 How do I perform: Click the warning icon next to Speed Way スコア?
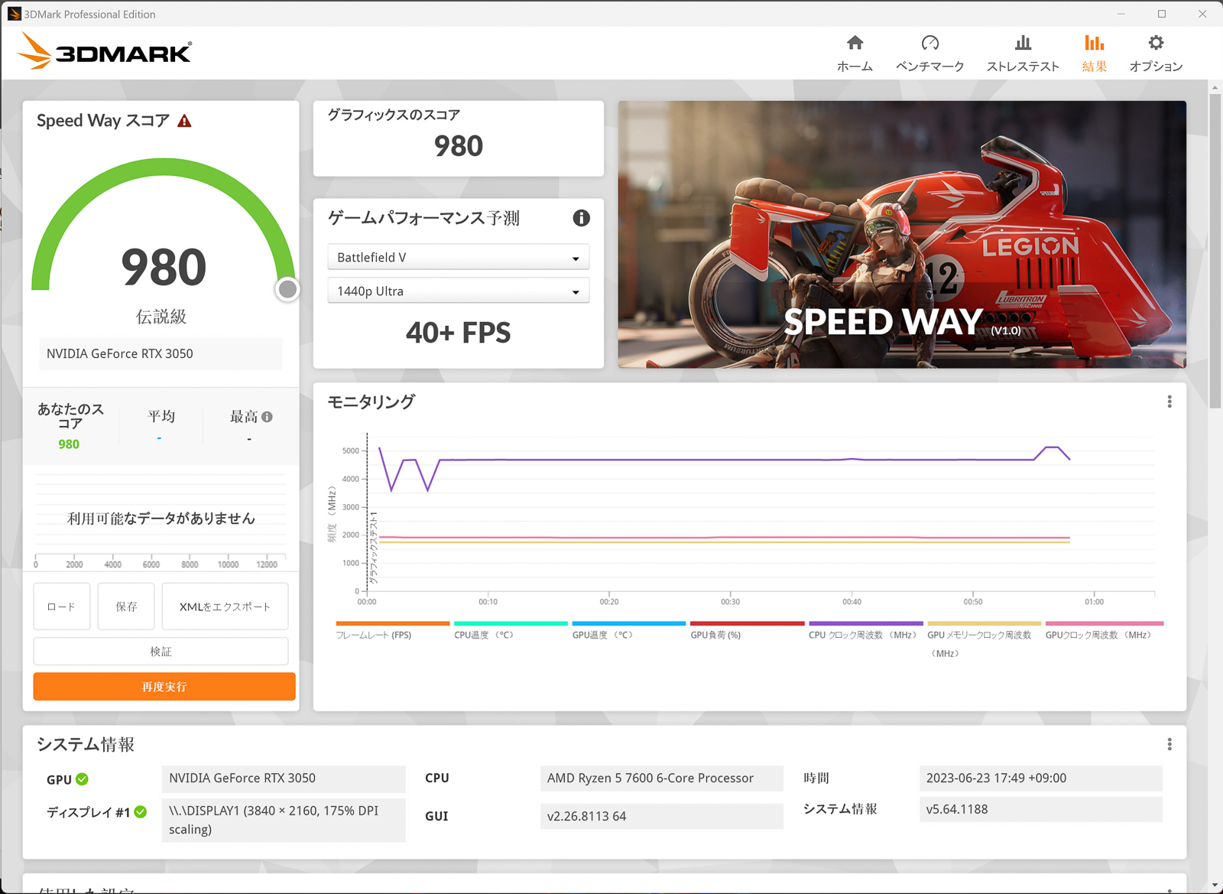coord(184,119)
